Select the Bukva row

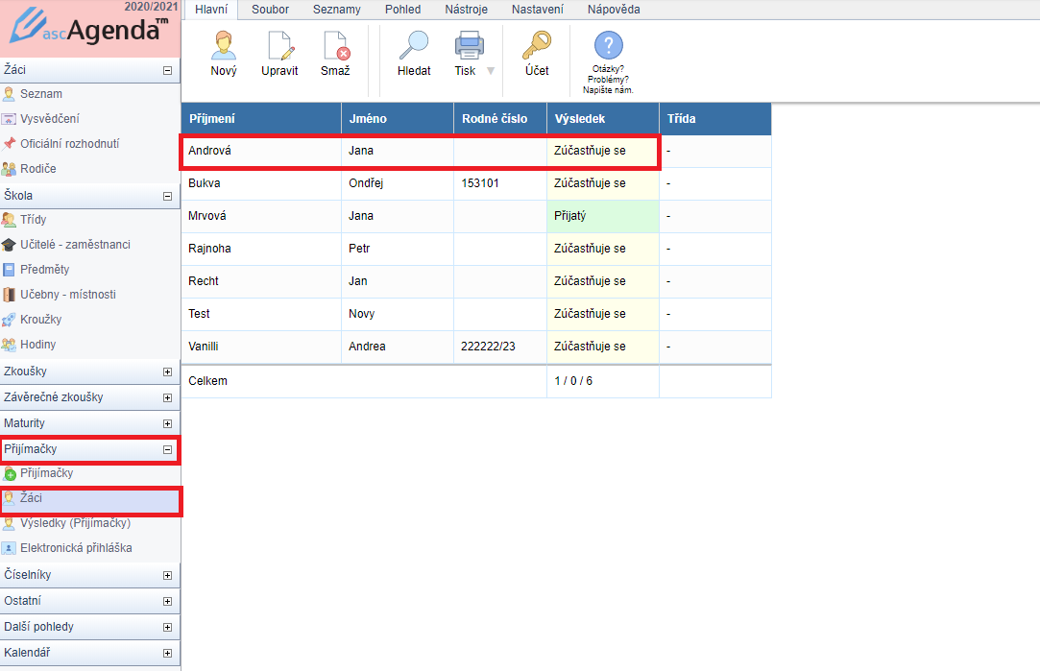476,183
